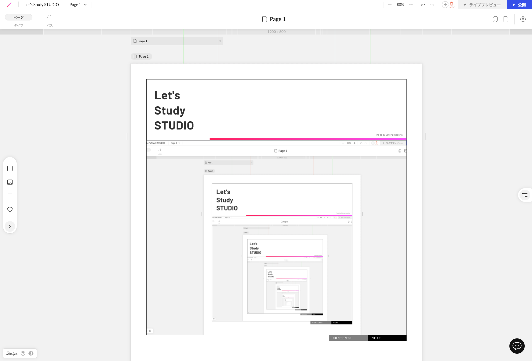This screenshot has height=361, width=532.
Task: Select the small Page 1 label chip
Action: pos(141,57)
